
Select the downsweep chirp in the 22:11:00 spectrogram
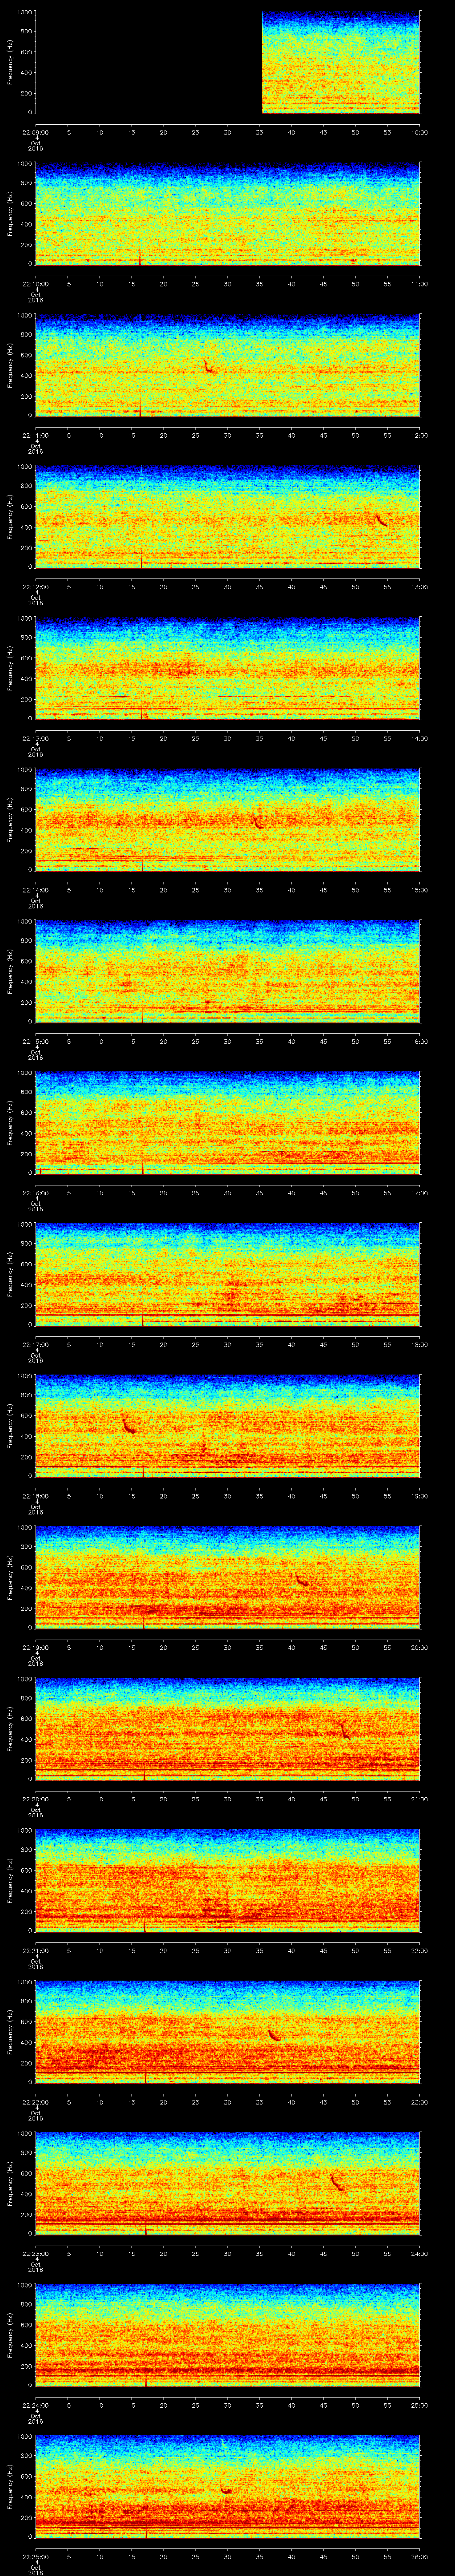coord(209,366)
